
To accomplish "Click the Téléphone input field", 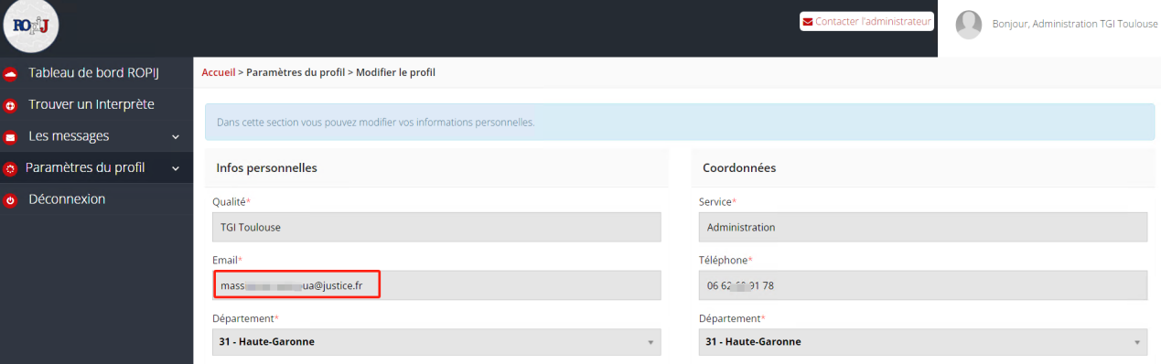I will (x=922, y=285).
